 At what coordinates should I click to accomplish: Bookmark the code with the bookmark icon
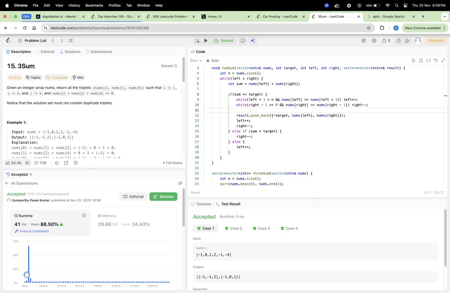click(421, 60)
